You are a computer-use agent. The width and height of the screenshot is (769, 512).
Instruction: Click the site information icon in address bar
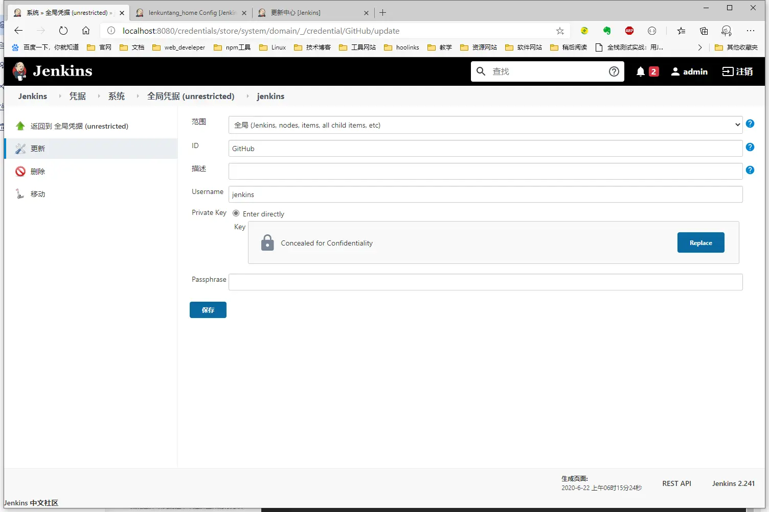click(111, 31)
